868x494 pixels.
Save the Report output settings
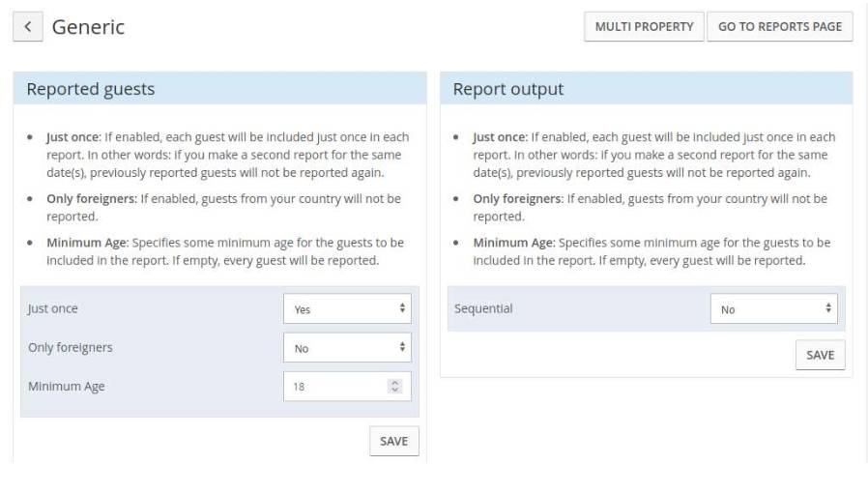820,355
